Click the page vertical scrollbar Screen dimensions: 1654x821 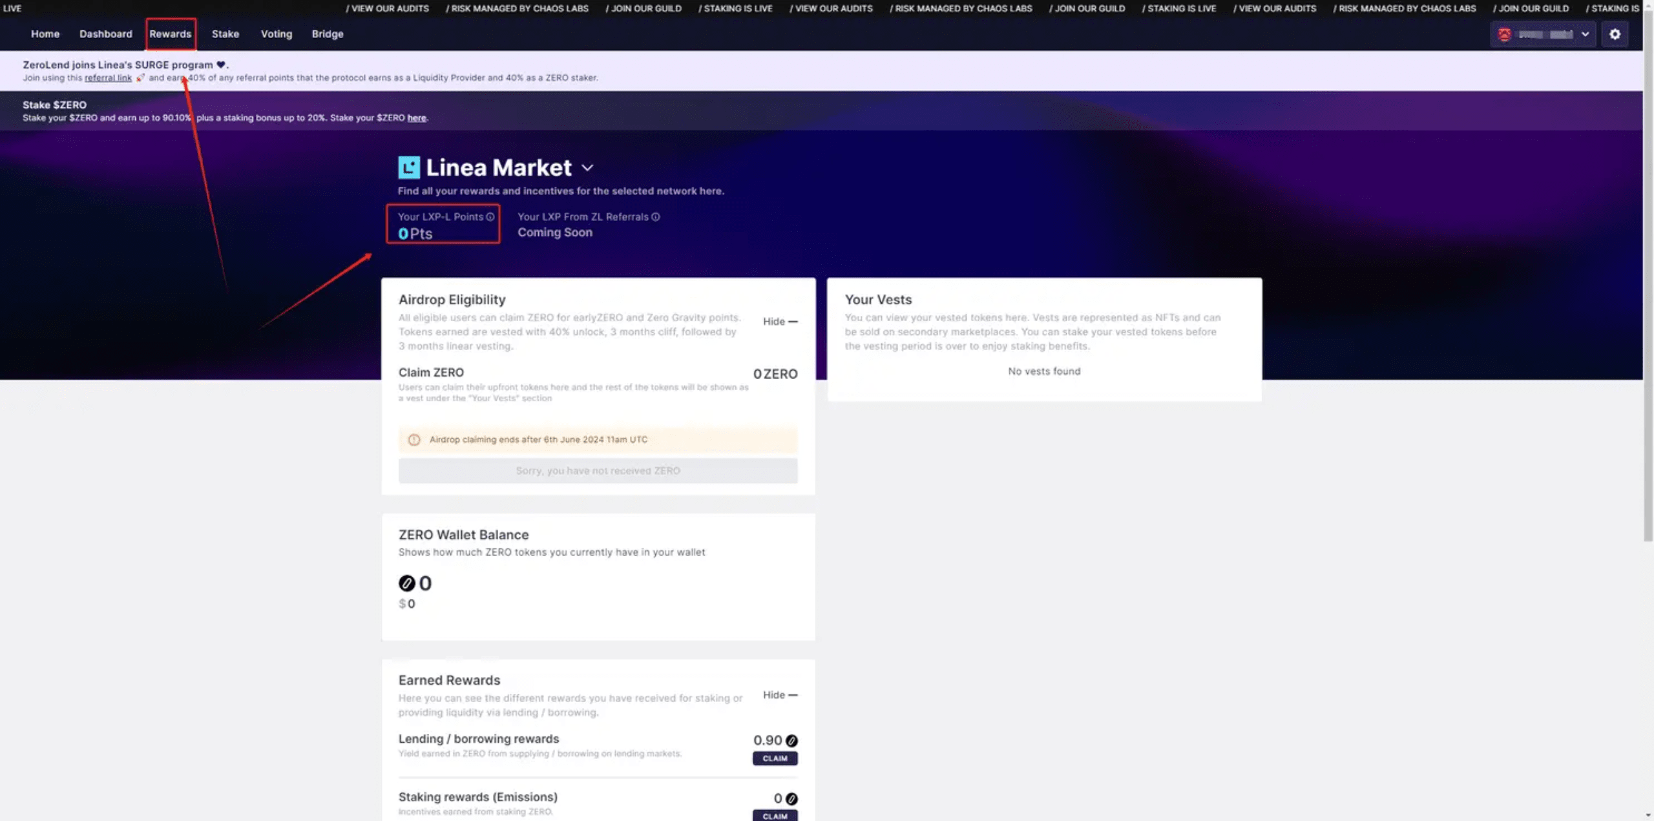pos(1648,278)
